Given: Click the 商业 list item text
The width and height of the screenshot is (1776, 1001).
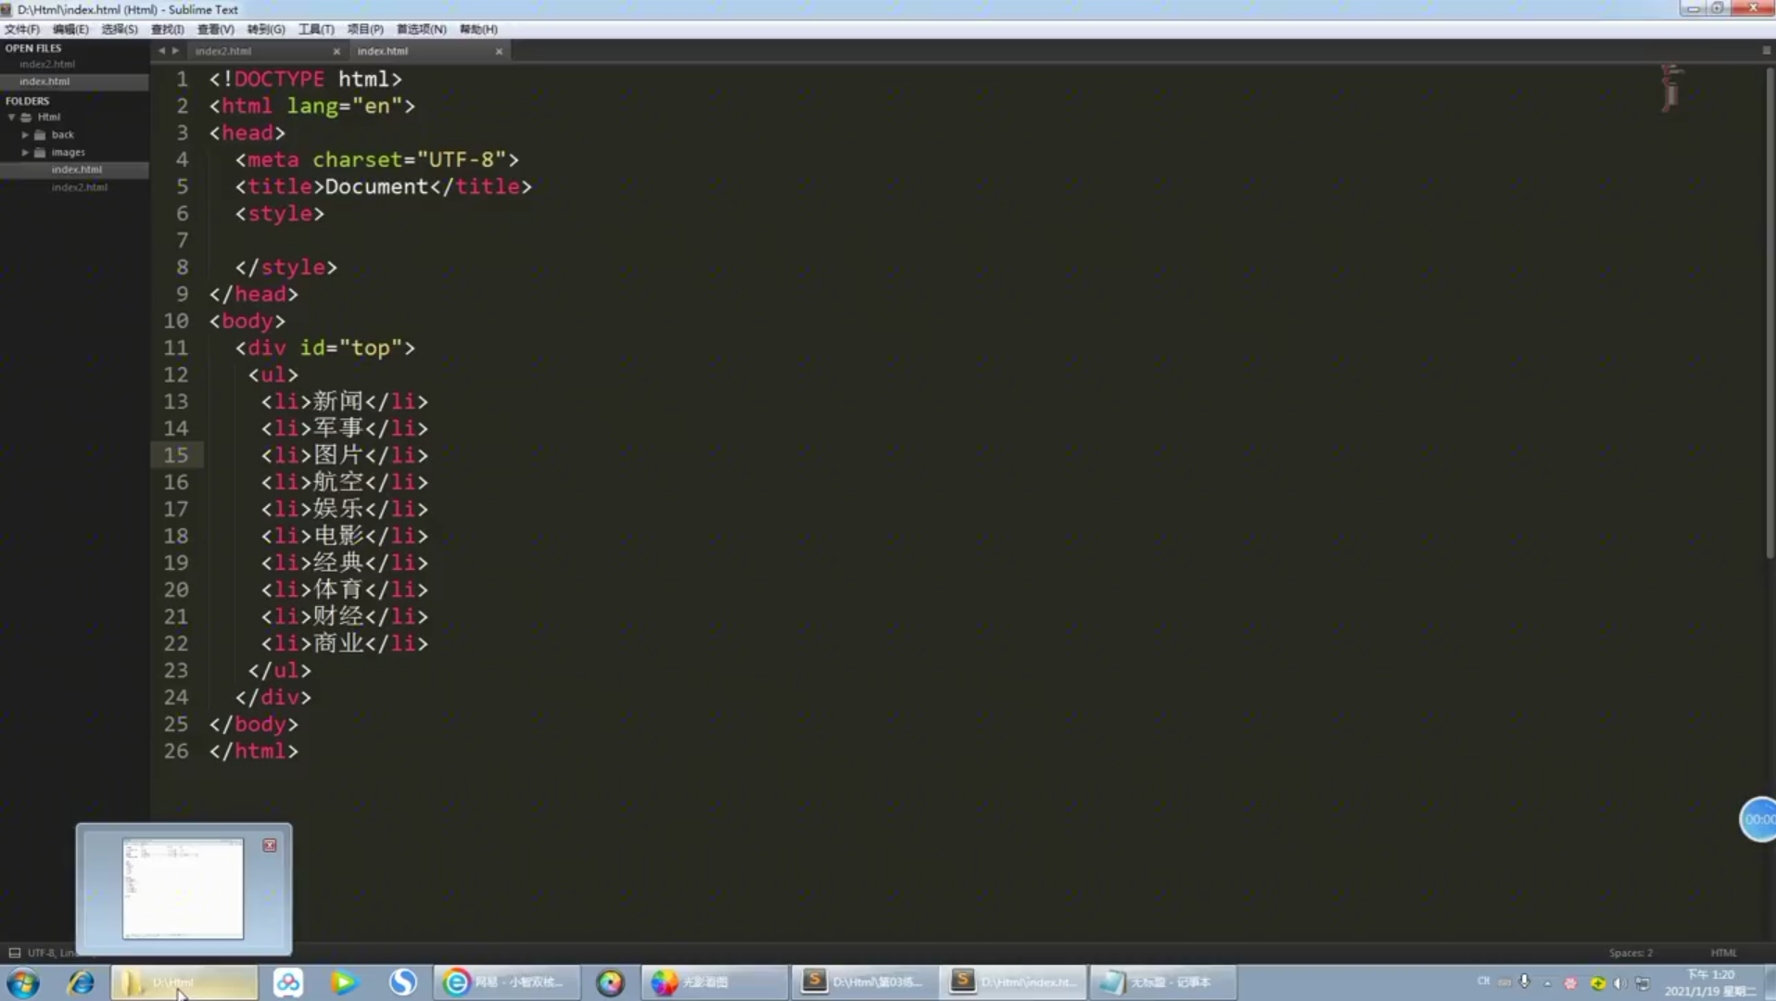Looking at the screenshot, I should click(x=337, y=643).
